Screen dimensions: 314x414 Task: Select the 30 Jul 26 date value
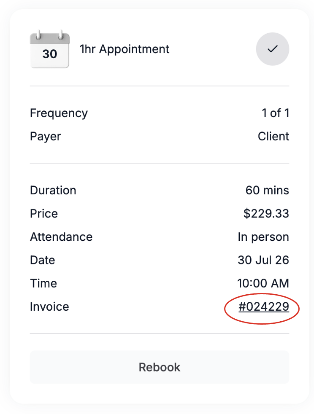(263, 260)
